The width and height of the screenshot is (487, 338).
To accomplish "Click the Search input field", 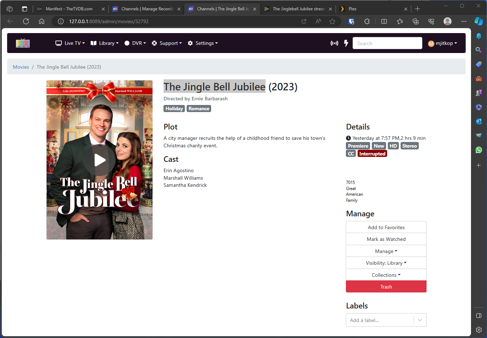I will (387, 43).
